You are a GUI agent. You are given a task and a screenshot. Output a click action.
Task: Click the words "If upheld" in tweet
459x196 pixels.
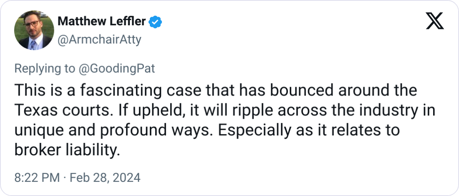point(138,110)
